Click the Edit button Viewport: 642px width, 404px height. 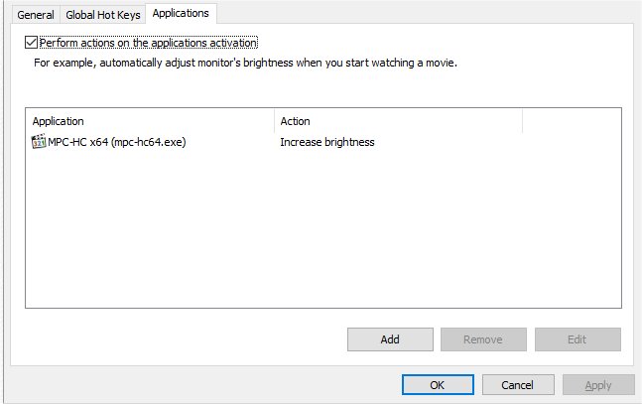(x=577, y=339)
